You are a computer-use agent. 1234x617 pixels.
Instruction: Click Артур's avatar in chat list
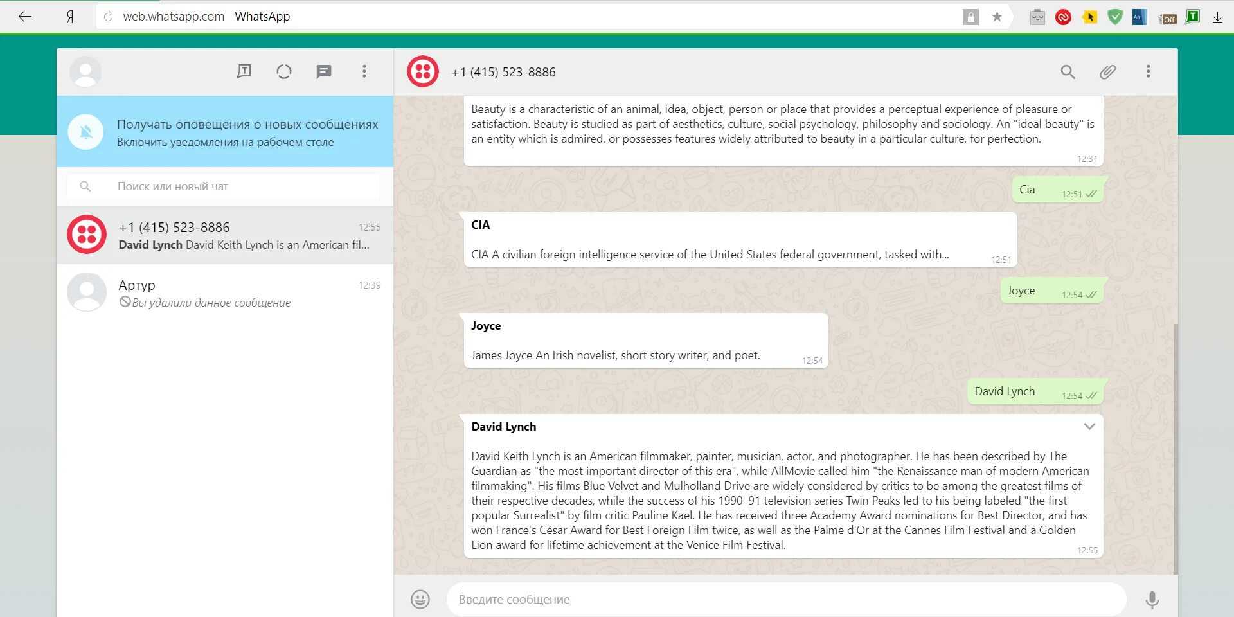click(x=87, y=292)
